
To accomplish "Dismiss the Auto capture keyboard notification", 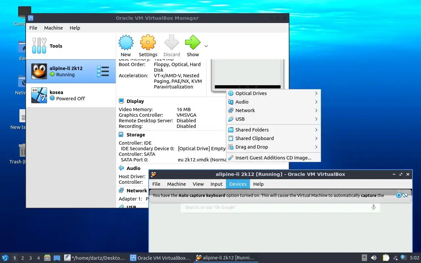I will tap(399, 195).
